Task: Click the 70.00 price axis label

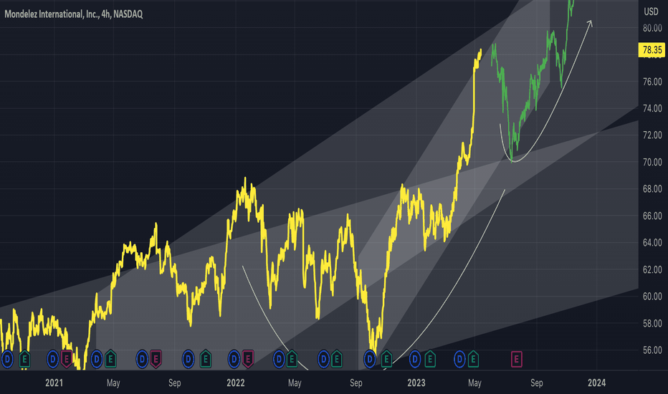Action: (652, 162)
